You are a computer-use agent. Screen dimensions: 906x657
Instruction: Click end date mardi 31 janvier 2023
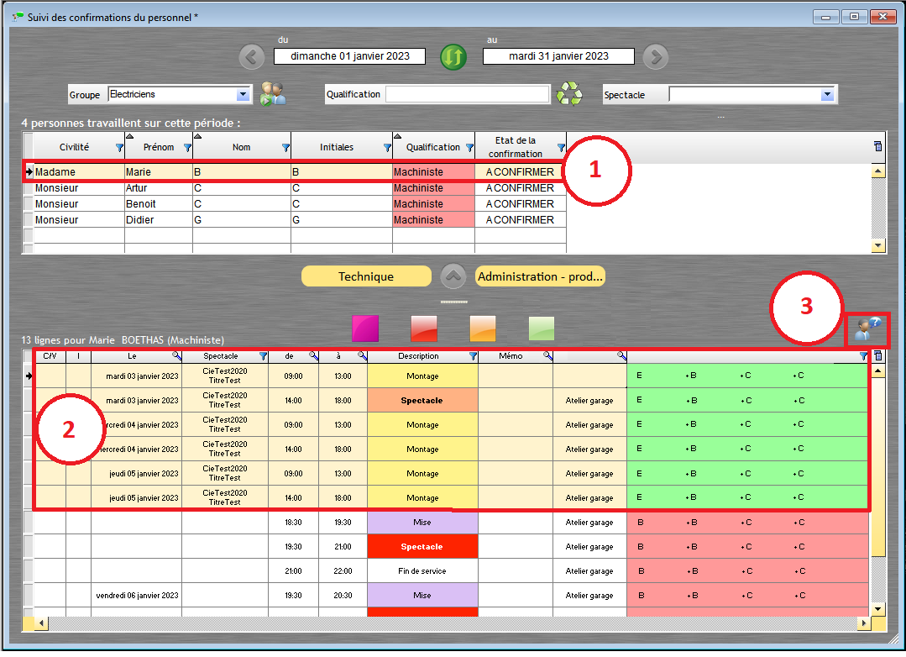(558, 56)
